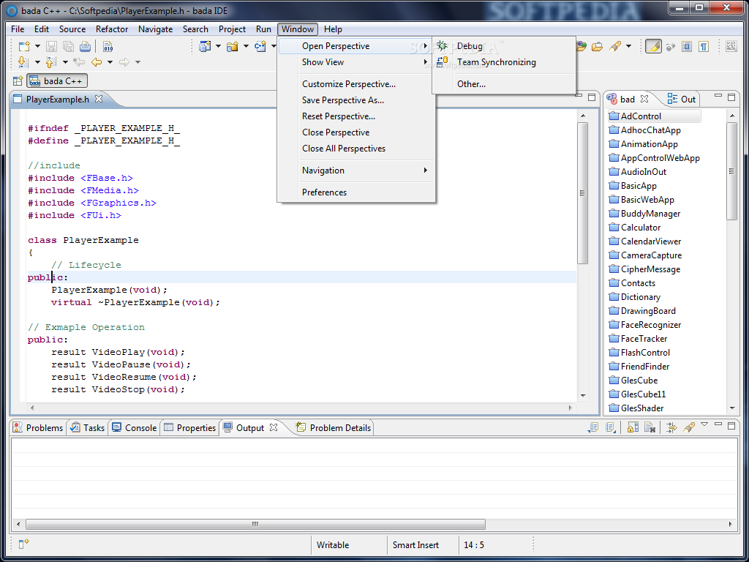Click the Open Task folder icon
The height and width of the screenshot is (562, 749).
tap(597, 46)
